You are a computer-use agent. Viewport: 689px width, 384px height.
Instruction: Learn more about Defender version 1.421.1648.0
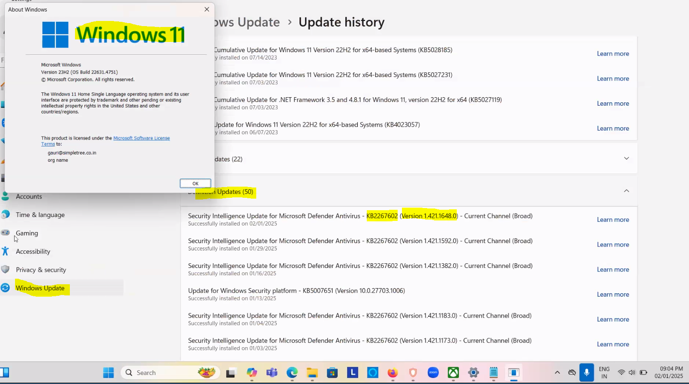pyautogui.click(x=613, y=220)
